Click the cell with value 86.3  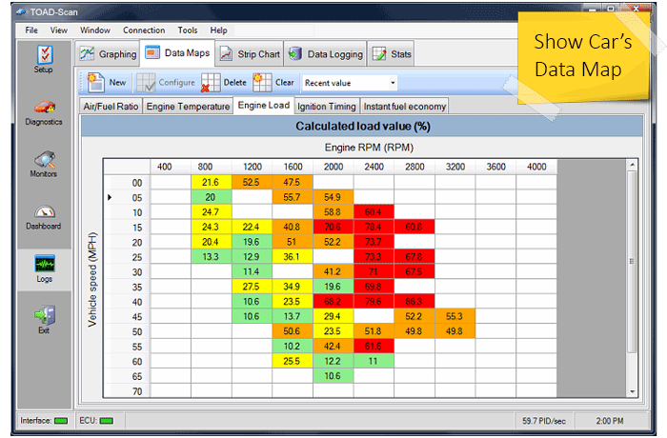[414, 302]
